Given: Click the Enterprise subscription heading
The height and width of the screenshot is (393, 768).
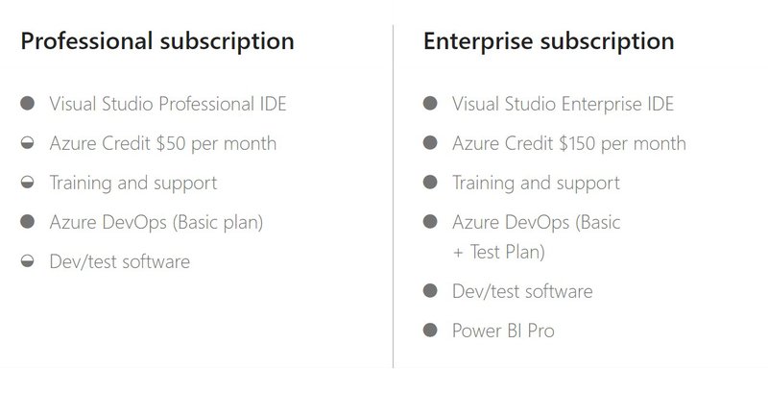Looking at the screenshot, I should coord(548,42).
